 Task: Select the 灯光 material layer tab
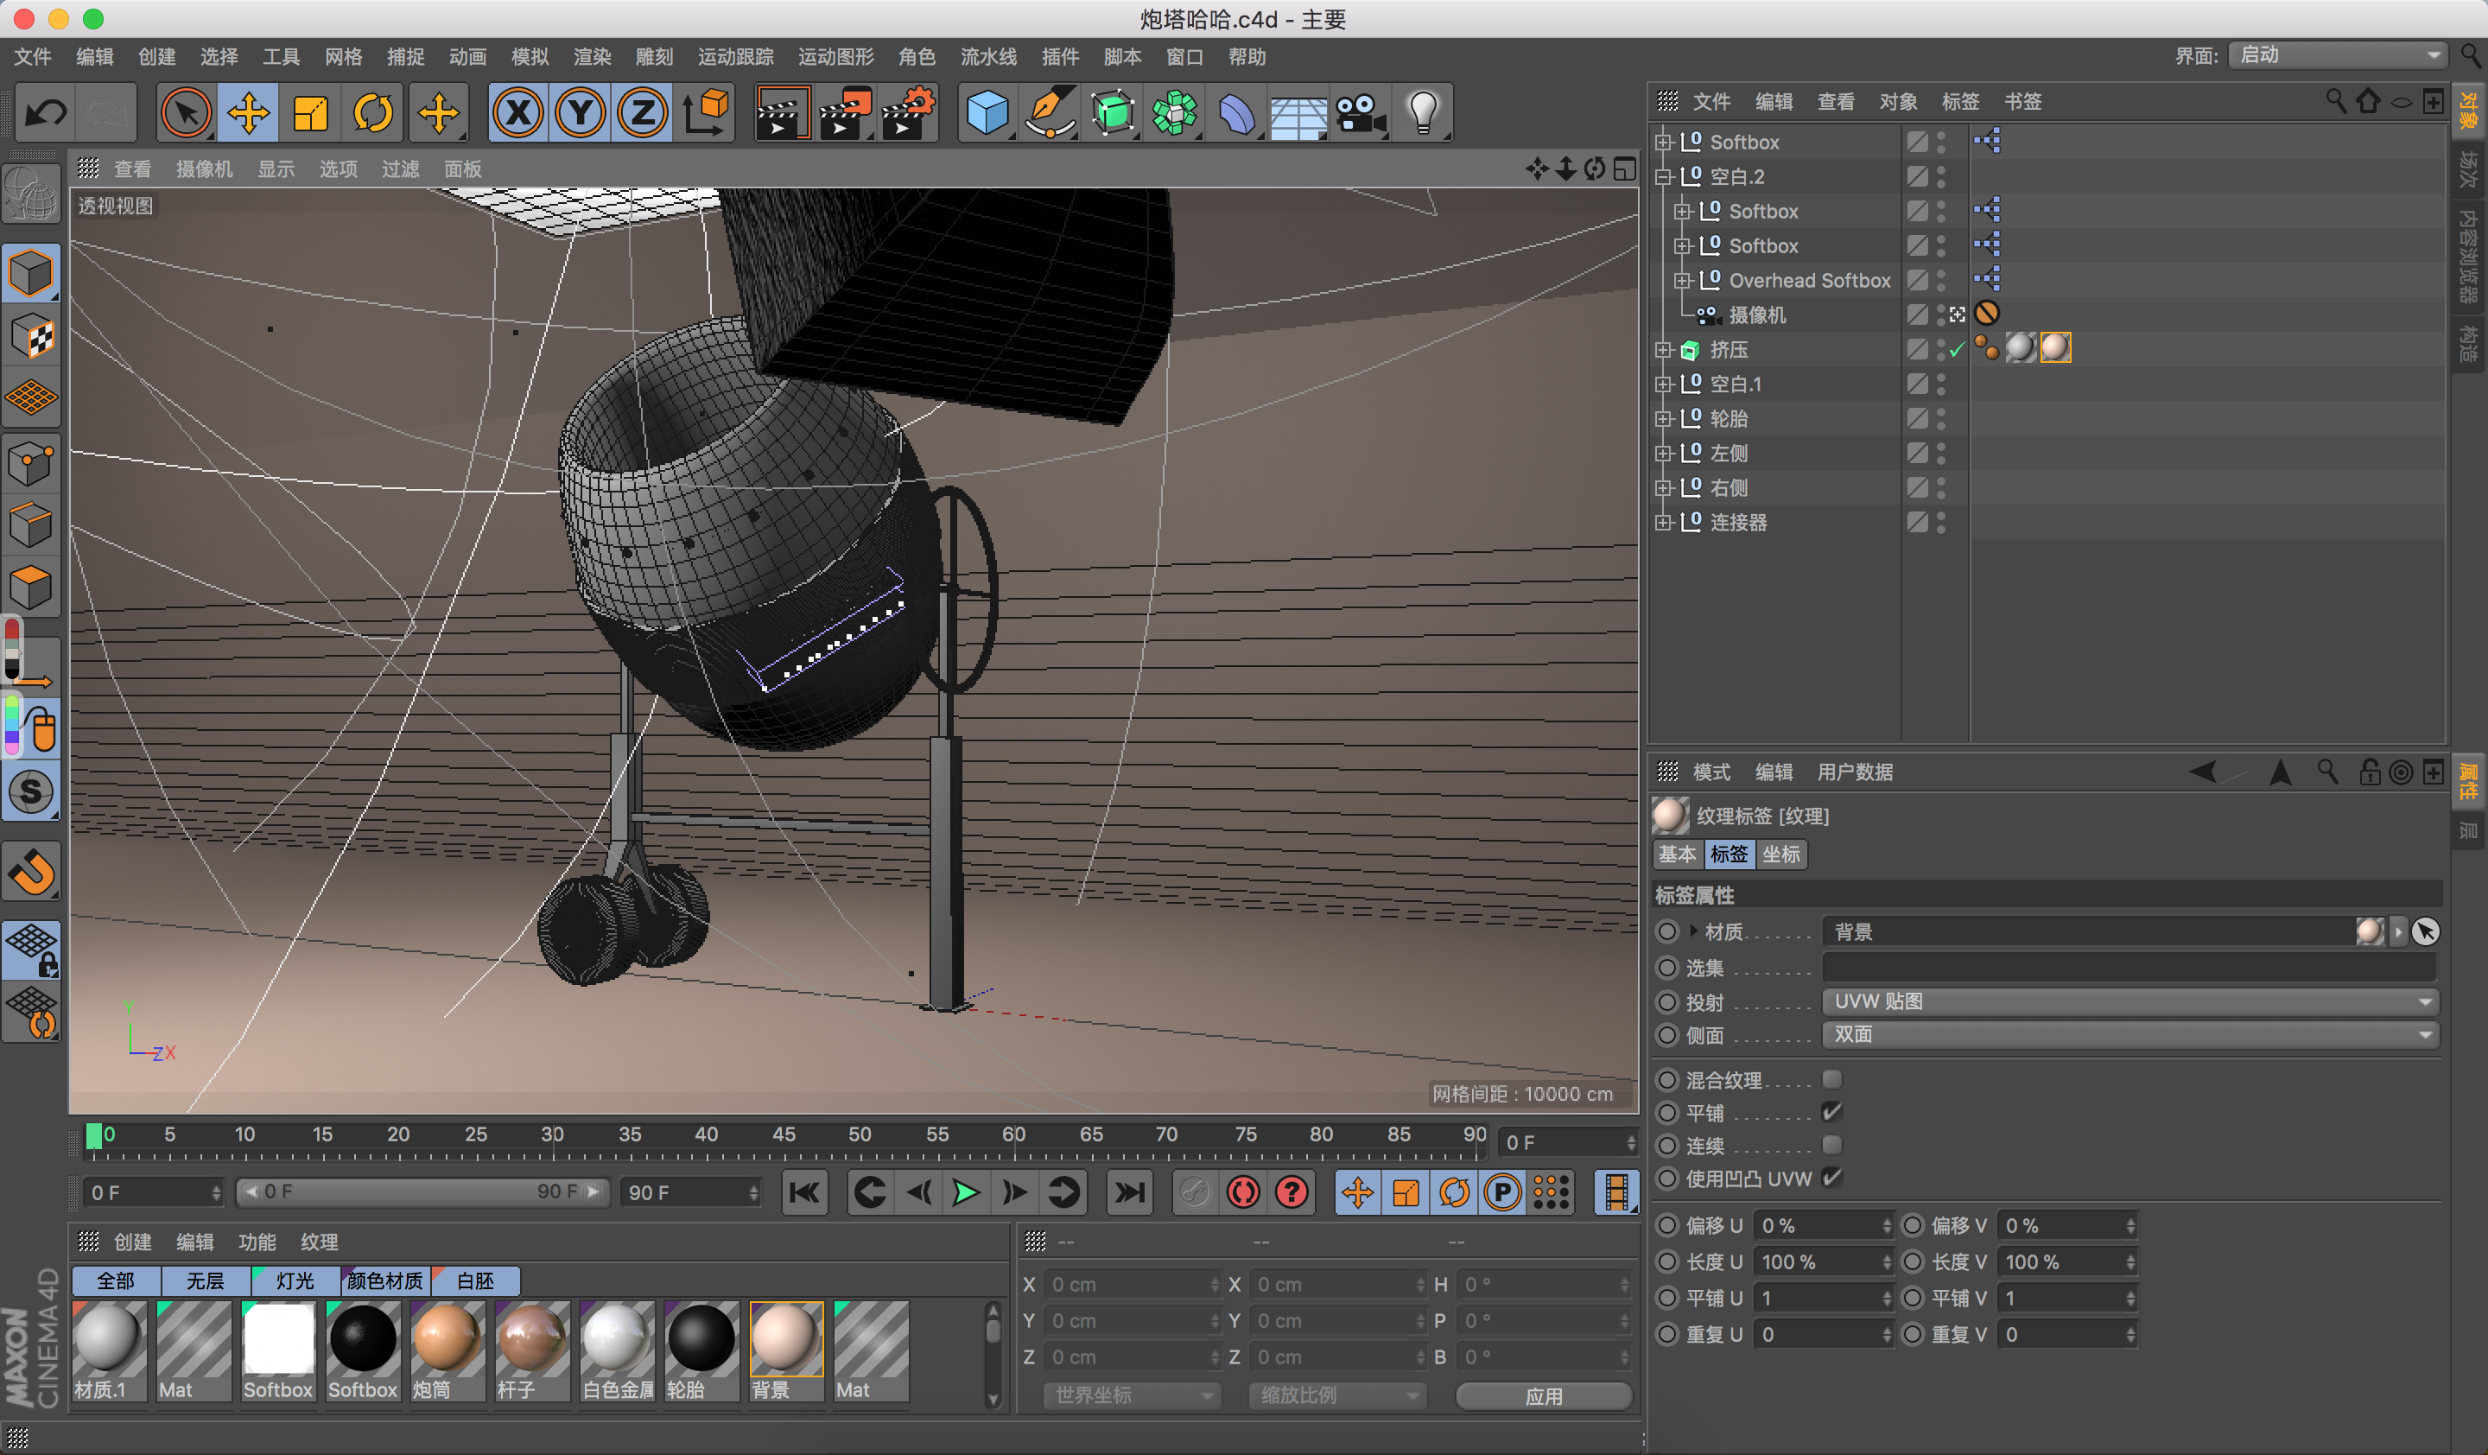tap(295, 1280)
